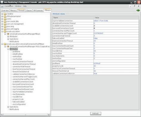Switch to the Overview tab

pyautogui.click(x=5, y=10)
